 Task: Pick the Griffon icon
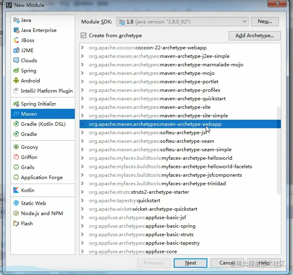tap(16, 157)
